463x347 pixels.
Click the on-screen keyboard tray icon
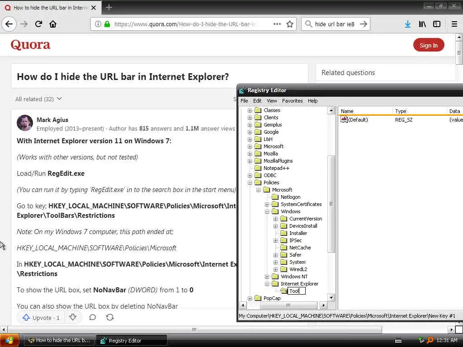tap(398, 341)
